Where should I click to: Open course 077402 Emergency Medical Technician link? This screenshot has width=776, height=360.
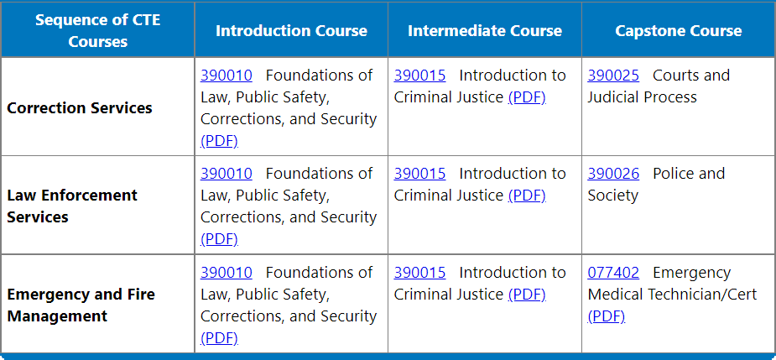point(613,273)
